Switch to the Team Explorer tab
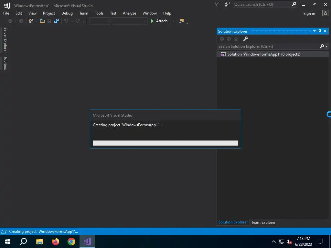331x248 pixels. [x=263, y=222]
